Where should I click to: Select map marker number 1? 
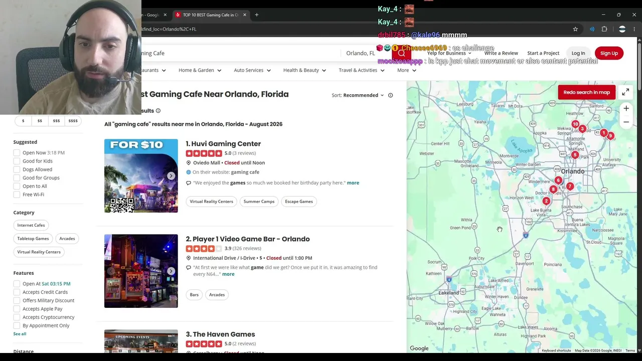(x=603, y=133)
